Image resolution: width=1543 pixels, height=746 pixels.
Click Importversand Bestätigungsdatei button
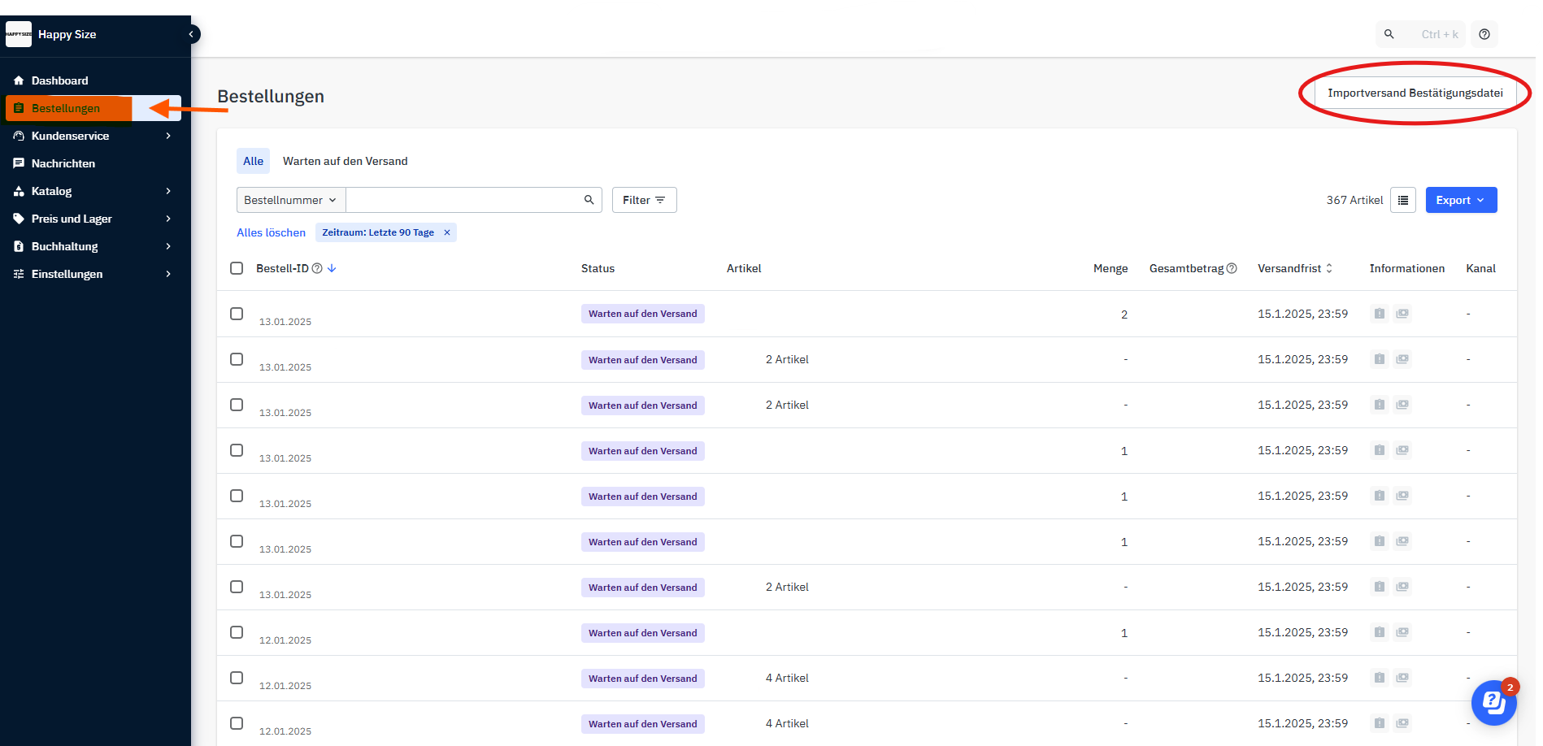click(x=1415, y=93)
